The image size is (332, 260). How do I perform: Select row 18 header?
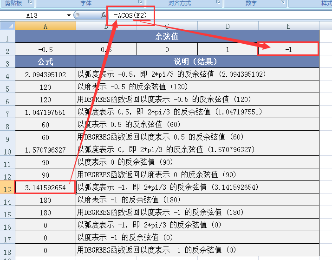(7, 250)
